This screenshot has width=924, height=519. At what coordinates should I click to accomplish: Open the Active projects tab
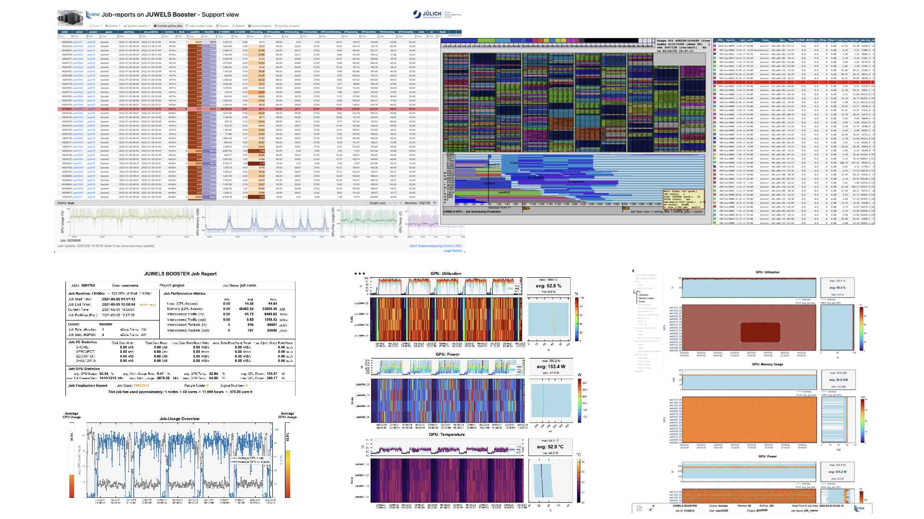coord(260,26)
